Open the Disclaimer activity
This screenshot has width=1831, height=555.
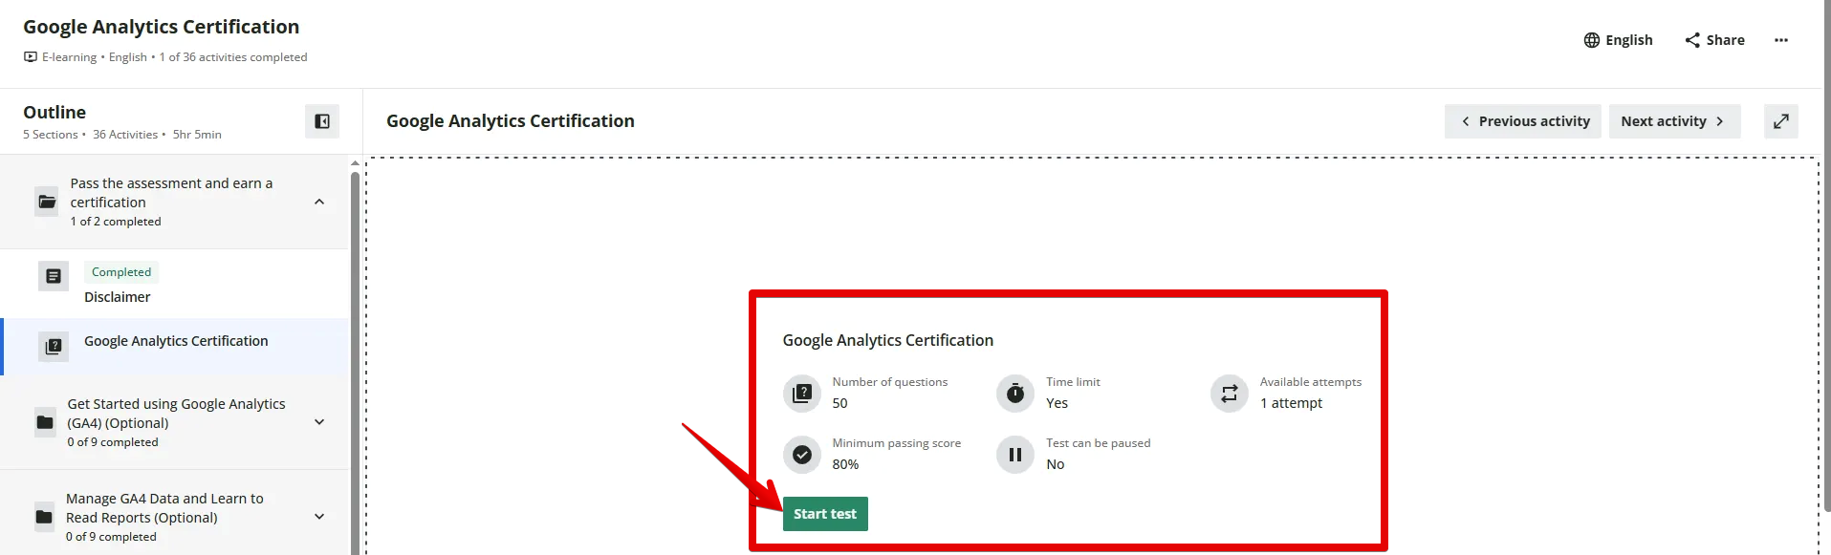point(118,297)
